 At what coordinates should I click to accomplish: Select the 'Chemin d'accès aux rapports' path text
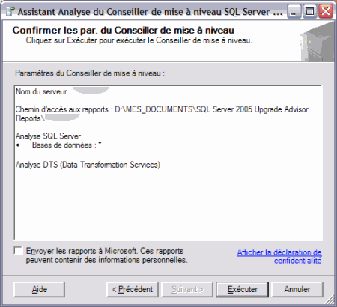(162, 114)
